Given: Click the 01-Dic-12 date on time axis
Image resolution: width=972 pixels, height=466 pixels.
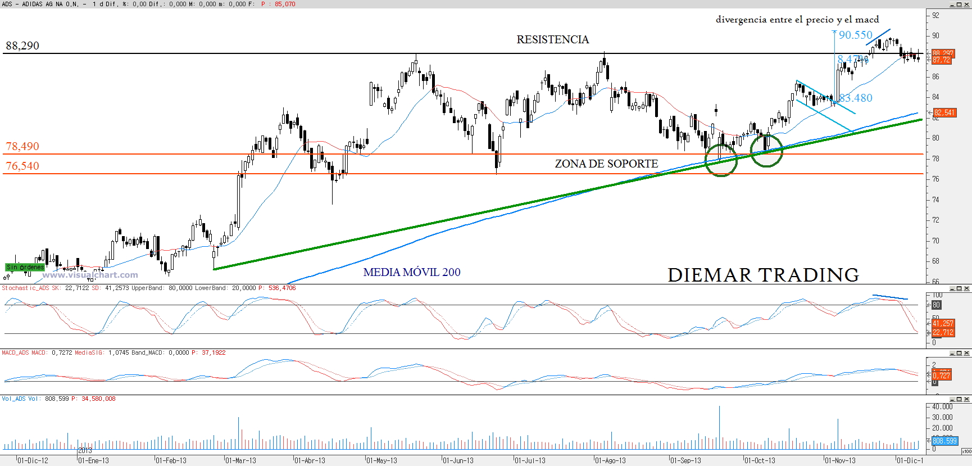Looking at the screenshot, I should [x=33, y=460].
